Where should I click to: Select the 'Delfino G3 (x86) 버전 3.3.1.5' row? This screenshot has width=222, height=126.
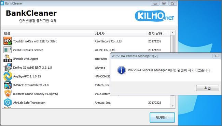(56, 68)
